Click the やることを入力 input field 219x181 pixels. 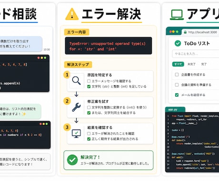[196, 54]
